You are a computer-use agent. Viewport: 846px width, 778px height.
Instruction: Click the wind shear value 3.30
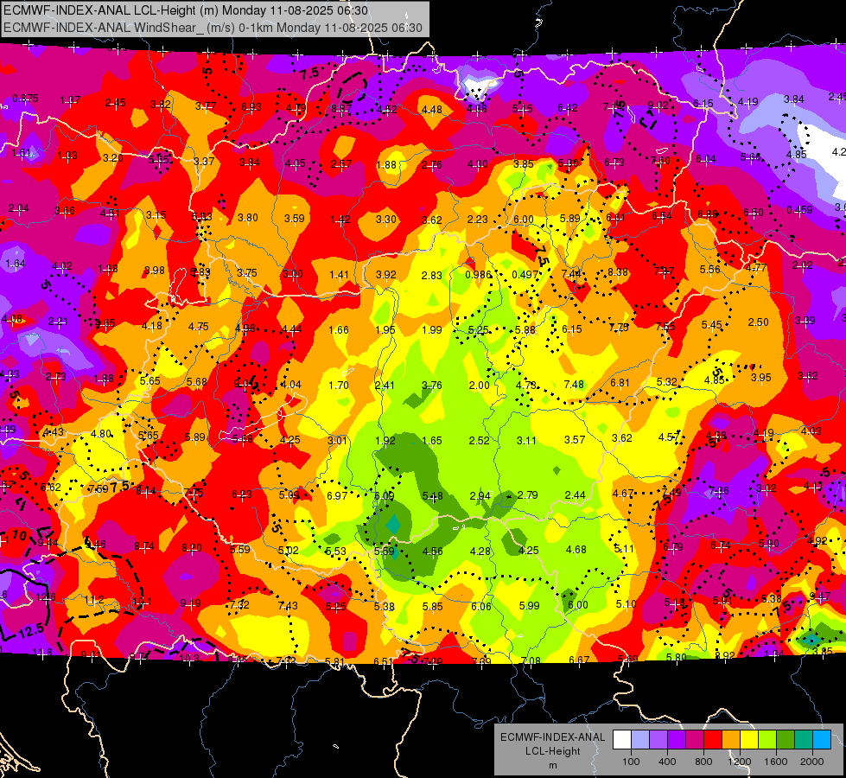pos(385,220)
